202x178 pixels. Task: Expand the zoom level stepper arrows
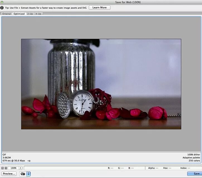point(21,168)
